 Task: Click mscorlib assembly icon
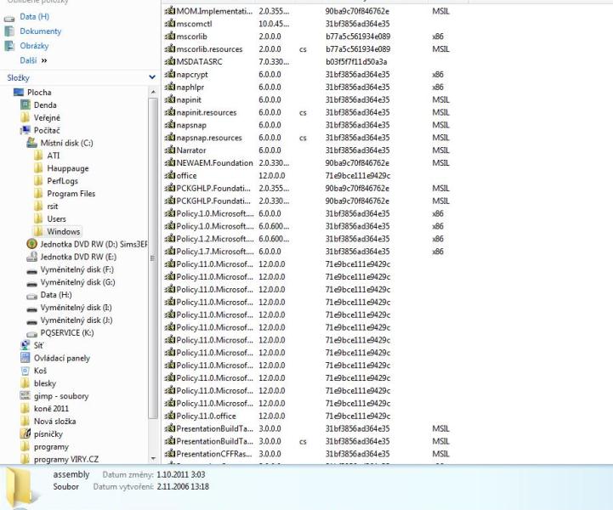[170, 37]
